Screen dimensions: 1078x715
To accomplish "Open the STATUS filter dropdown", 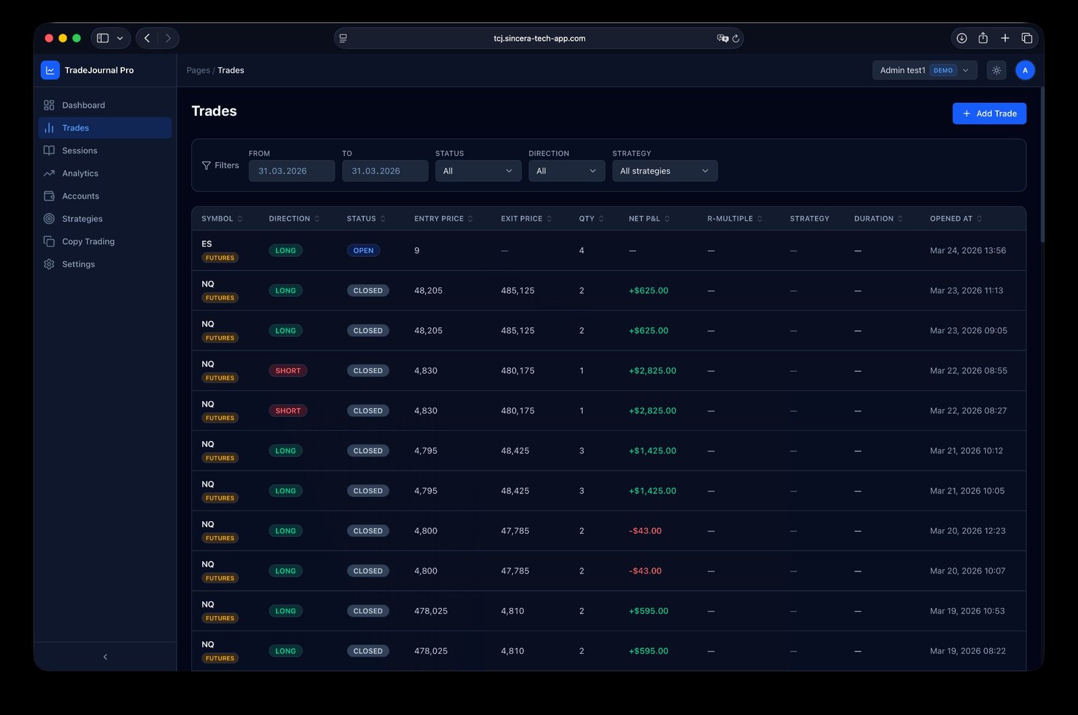I will (x=478, y=170).
